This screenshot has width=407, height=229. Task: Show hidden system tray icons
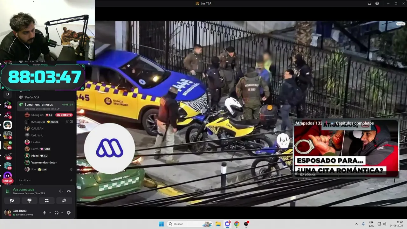(x=356, y=224)
